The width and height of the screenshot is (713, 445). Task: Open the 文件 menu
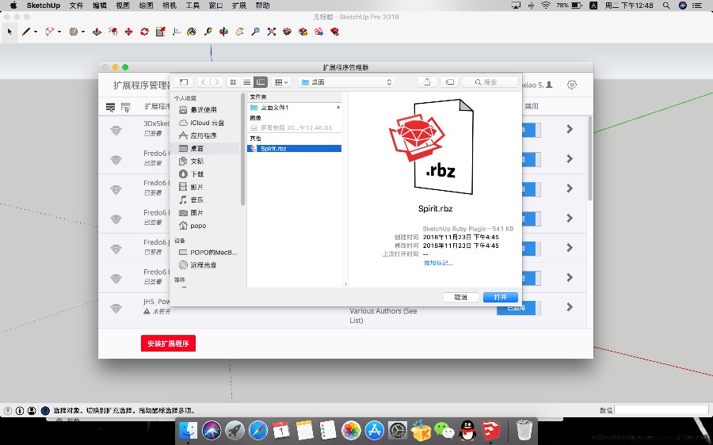click(x=76, y=6)
